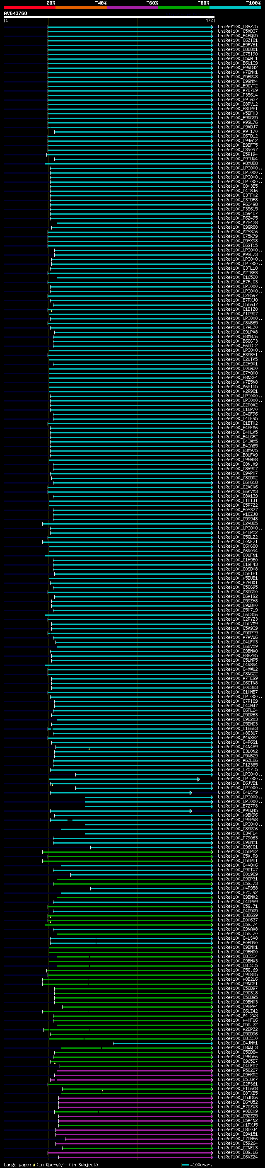Select the UniRef100_Q019C9 label

pos(238,874)
